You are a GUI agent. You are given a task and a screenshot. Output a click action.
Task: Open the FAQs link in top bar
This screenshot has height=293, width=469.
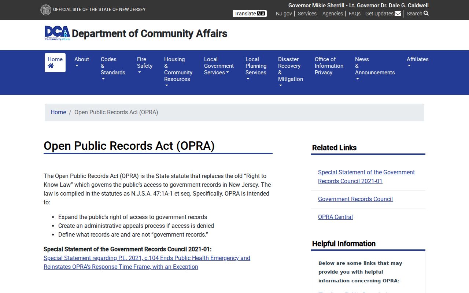pos(355,14)
